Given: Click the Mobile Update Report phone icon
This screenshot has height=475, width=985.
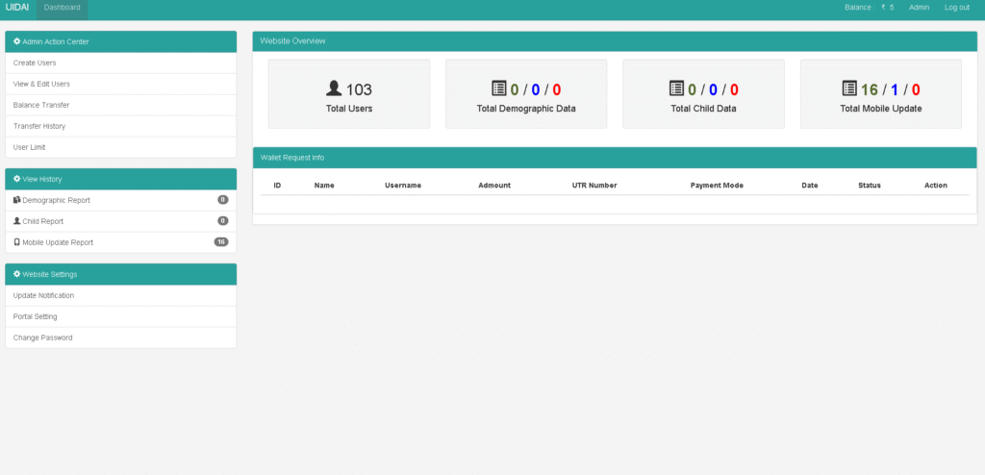Looking at the screenshot, I should pyautogui.click(x=16, y=242).
